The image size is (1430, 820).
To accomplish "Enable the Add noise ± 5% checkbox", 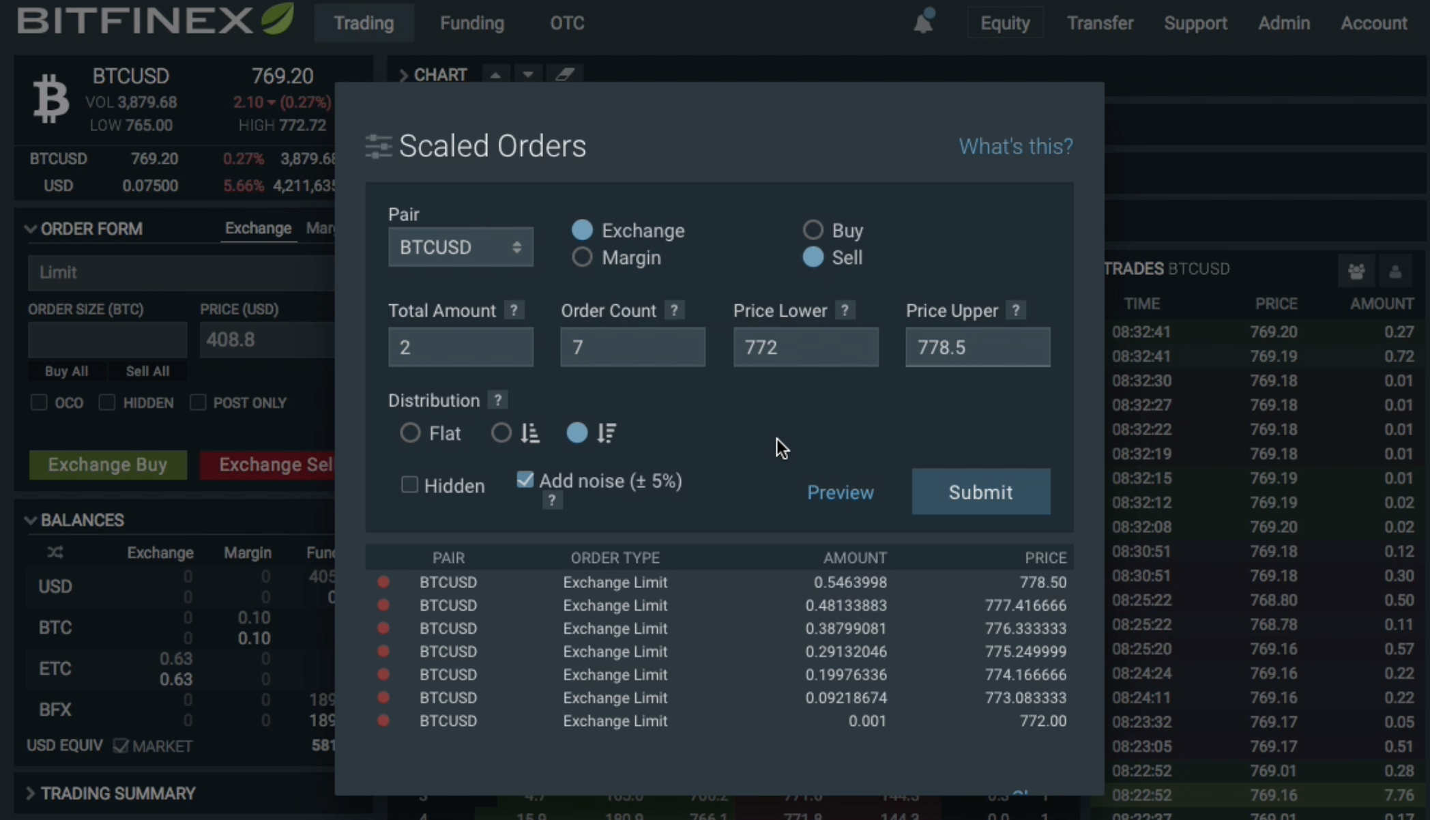I will point(525,480).
